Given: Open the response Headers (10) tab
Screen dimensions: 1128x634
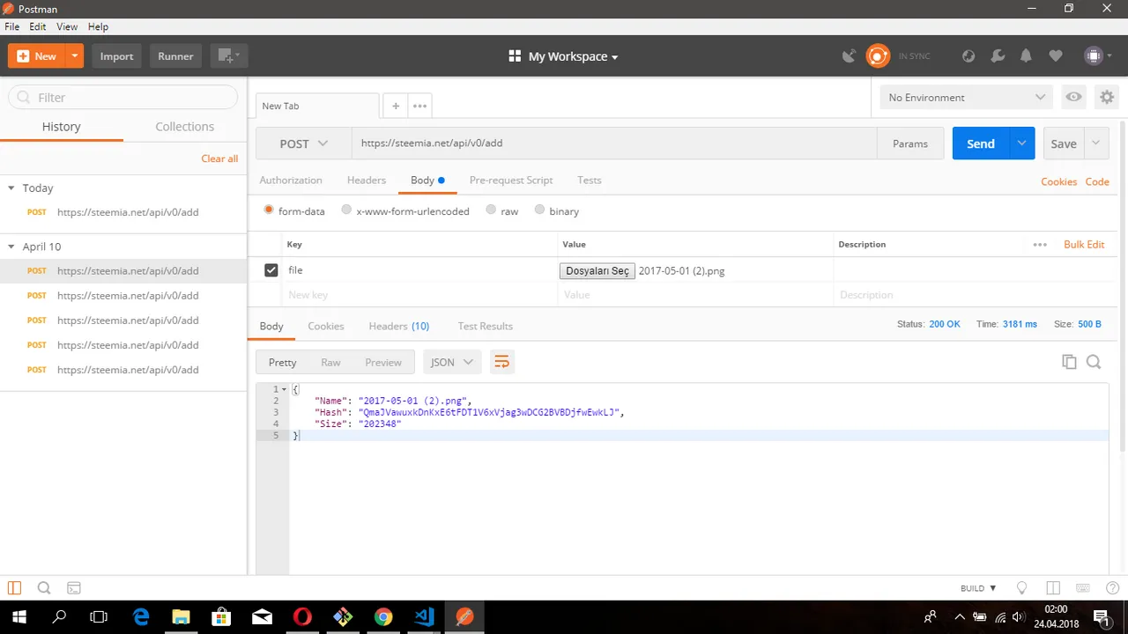Looking at the screenshot, I should (x=399, y=326).
